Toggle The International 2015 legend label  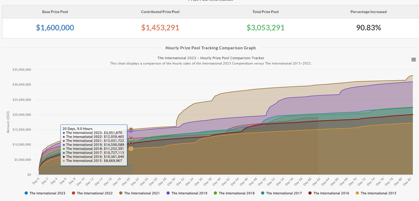(x=378, y=193)
